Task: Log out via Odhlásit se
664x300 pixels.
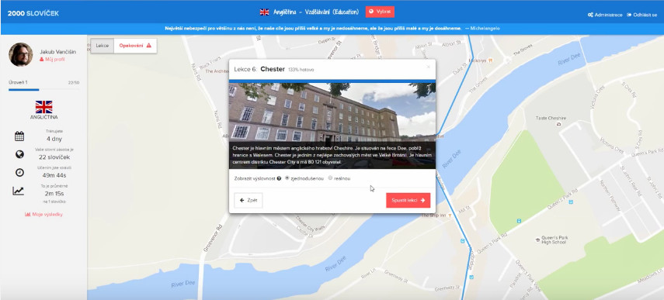Action: 642,15
